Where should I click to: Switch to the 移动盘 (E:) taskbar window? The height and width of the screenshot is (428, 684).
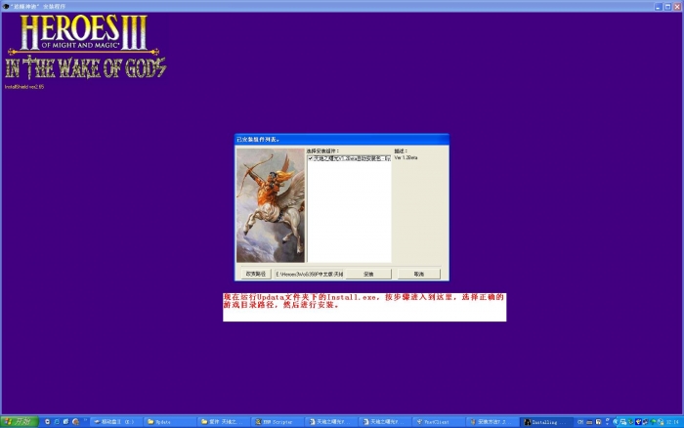tap(116, 422)
